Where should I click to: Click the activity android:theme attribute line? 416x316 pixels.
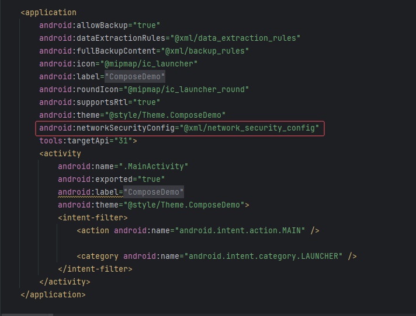(x=154, y=205)
